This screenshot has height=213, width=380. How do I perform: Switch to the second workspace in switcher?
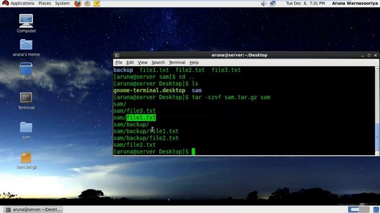(x=364, y=209)
